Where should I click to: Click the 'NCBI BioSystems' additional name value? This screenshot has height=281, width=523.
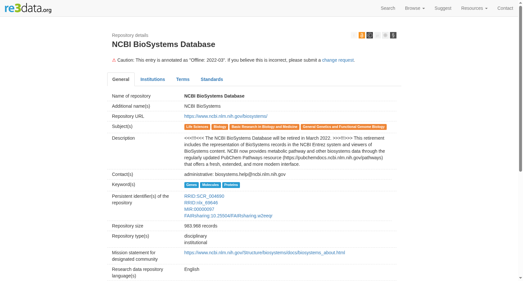(202, 106)
